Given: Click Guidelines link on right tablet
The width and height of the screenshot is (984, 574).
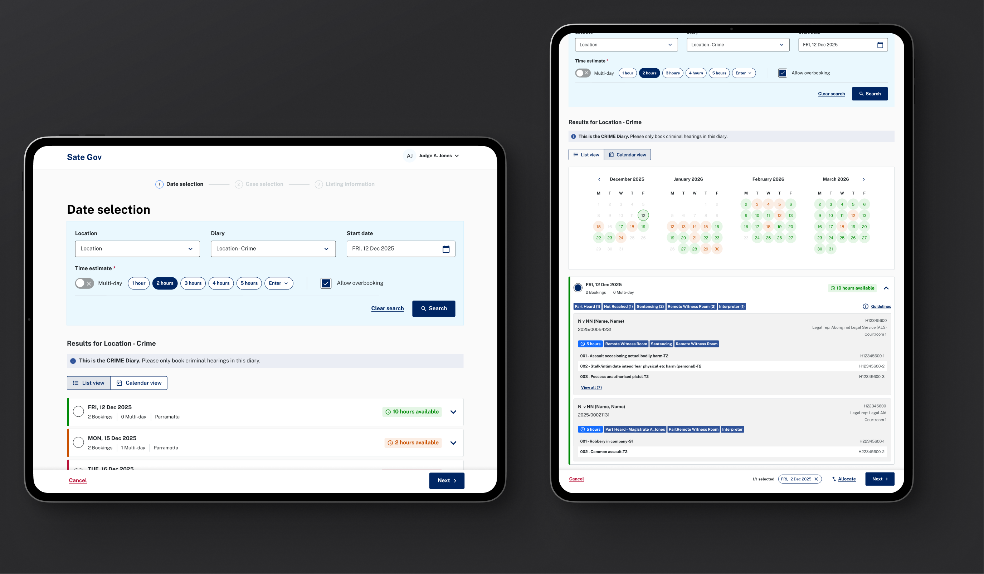Looking at the screenshot, I should click(881, 307).
